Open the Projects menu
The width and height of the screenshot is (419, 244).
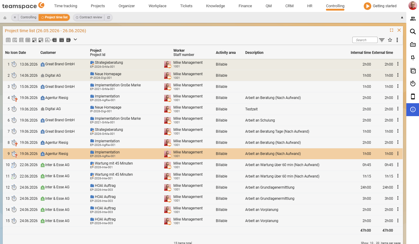98,6
